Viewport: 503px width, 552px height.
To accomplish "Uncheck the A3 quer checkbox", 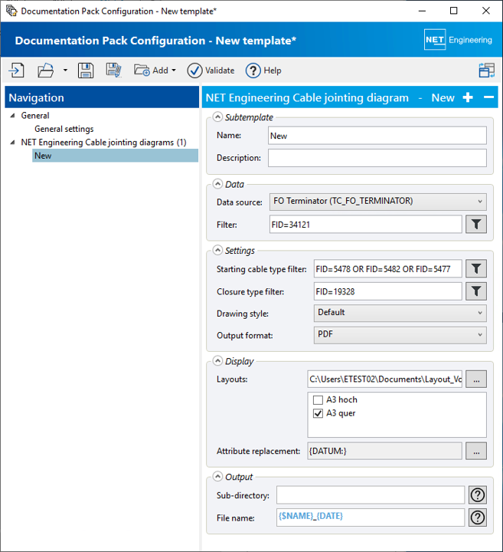I will coord(318,413).
